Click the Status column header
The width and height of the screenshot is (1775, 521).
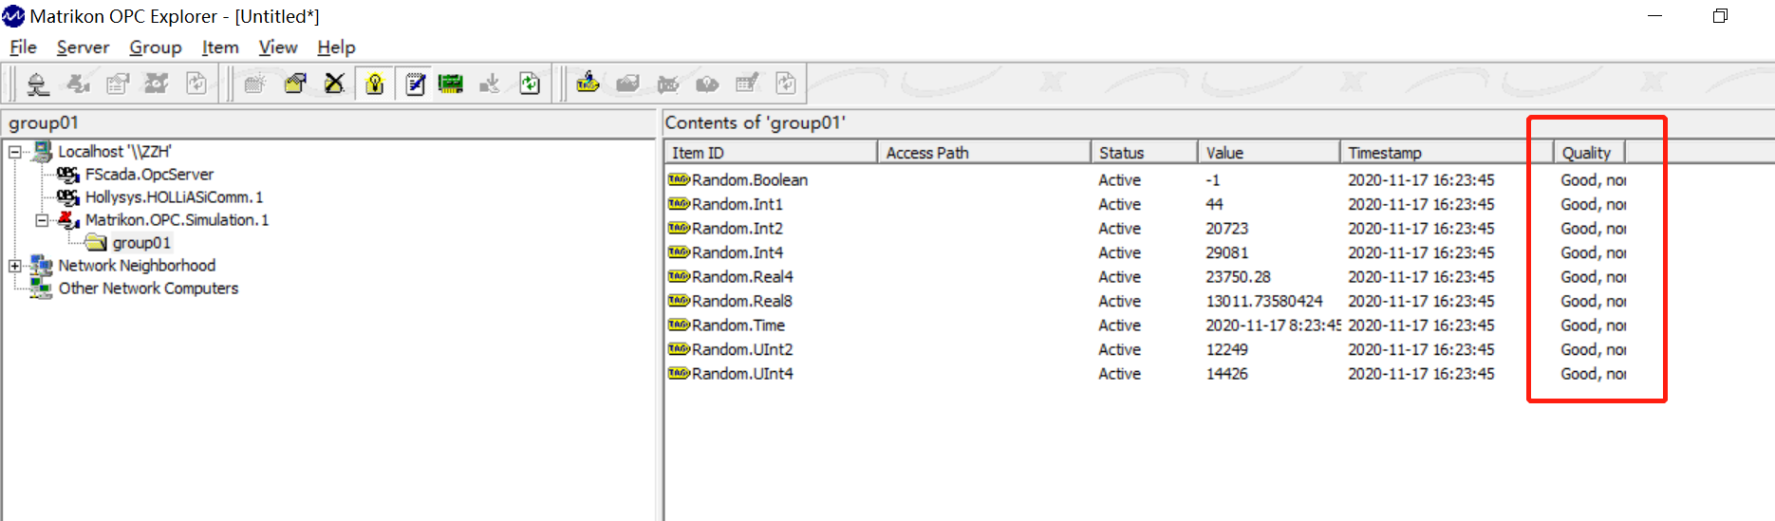pyautogui.click(x=1145, y=153)
